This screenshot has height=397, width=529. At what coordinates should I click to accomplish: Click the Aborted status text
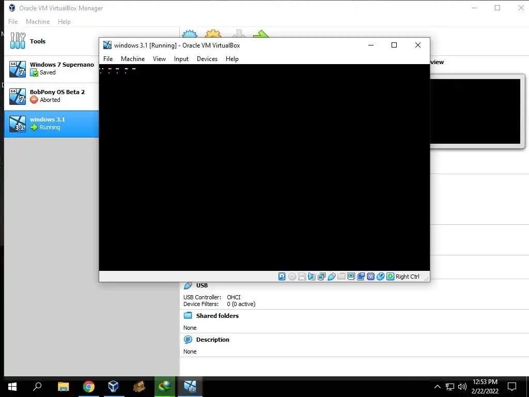click(x=50, y=100)
